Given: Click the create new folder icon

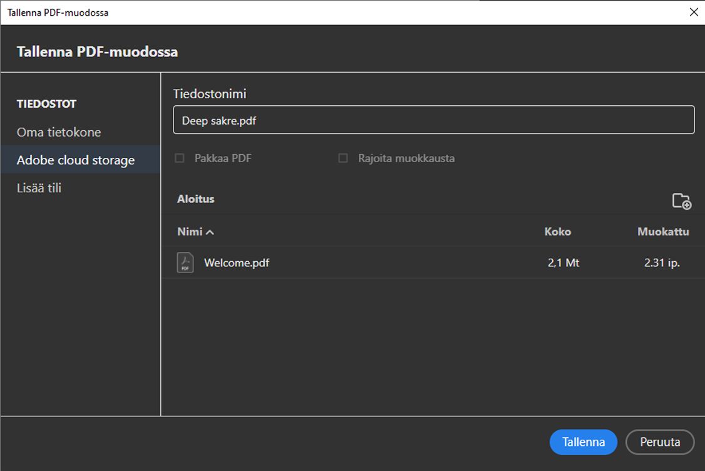Looking at the screenshot, I should pyautogui.click(x=681, y=201).
